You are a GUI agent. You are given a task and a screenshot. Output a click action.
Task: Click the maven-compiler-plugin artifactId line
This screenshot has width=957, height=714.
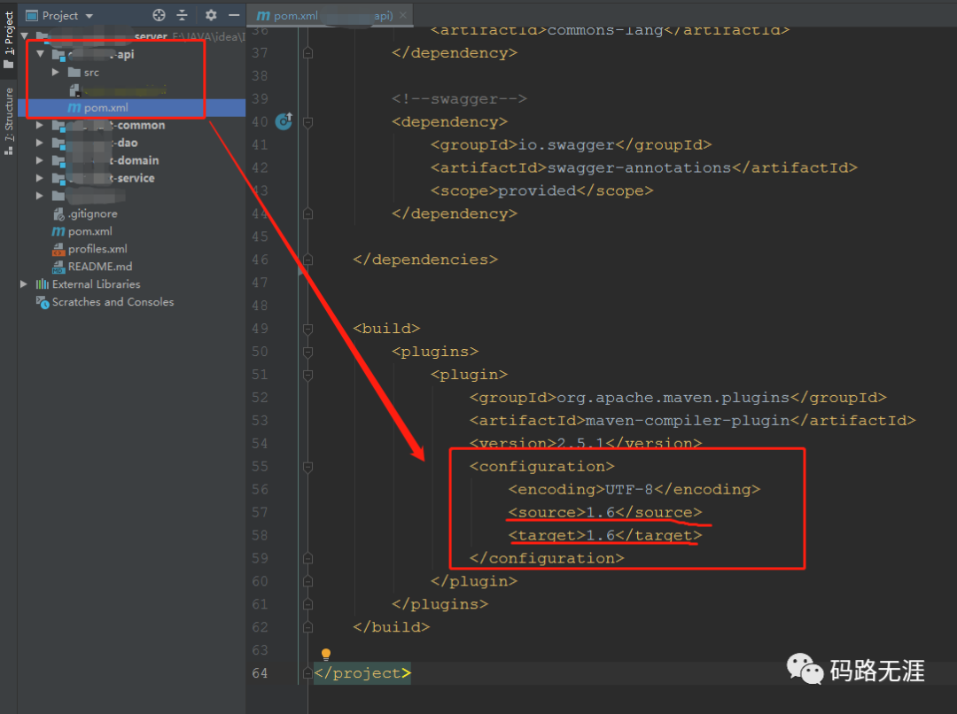click(x=693, y=421)
